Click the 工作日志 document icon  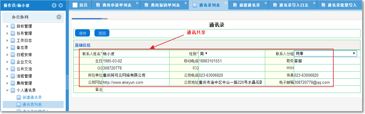click(13, 40)
